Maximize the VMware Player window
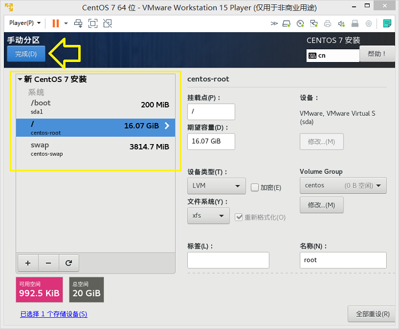The width and height of the screenshot is (399, 329). pyautogui.click(x=367, y=6)
